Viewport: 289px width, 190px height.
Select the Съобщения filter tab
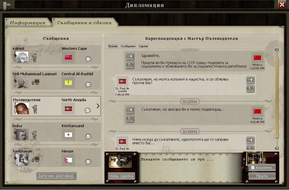128,46
